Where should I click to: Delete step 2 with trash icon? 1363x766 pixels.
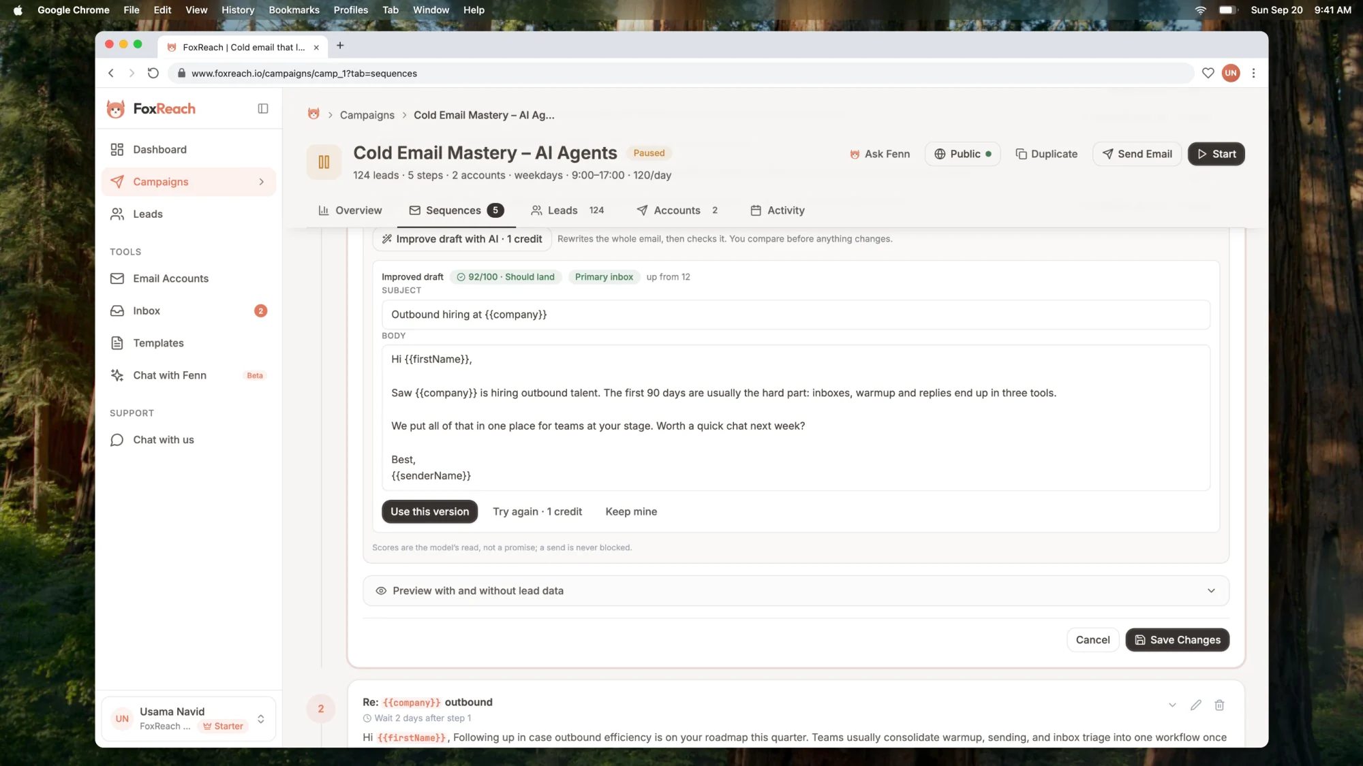1219,705
